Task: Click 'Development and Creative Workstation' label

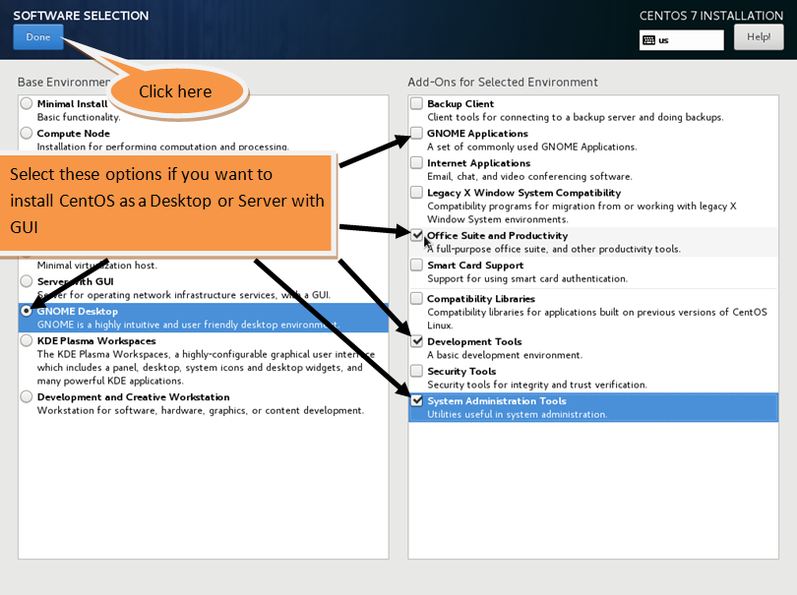Action: click(133, 397)
